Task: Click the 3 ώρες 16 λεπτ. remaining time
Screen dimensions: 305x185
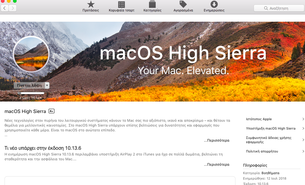Action: pos(31,98)
